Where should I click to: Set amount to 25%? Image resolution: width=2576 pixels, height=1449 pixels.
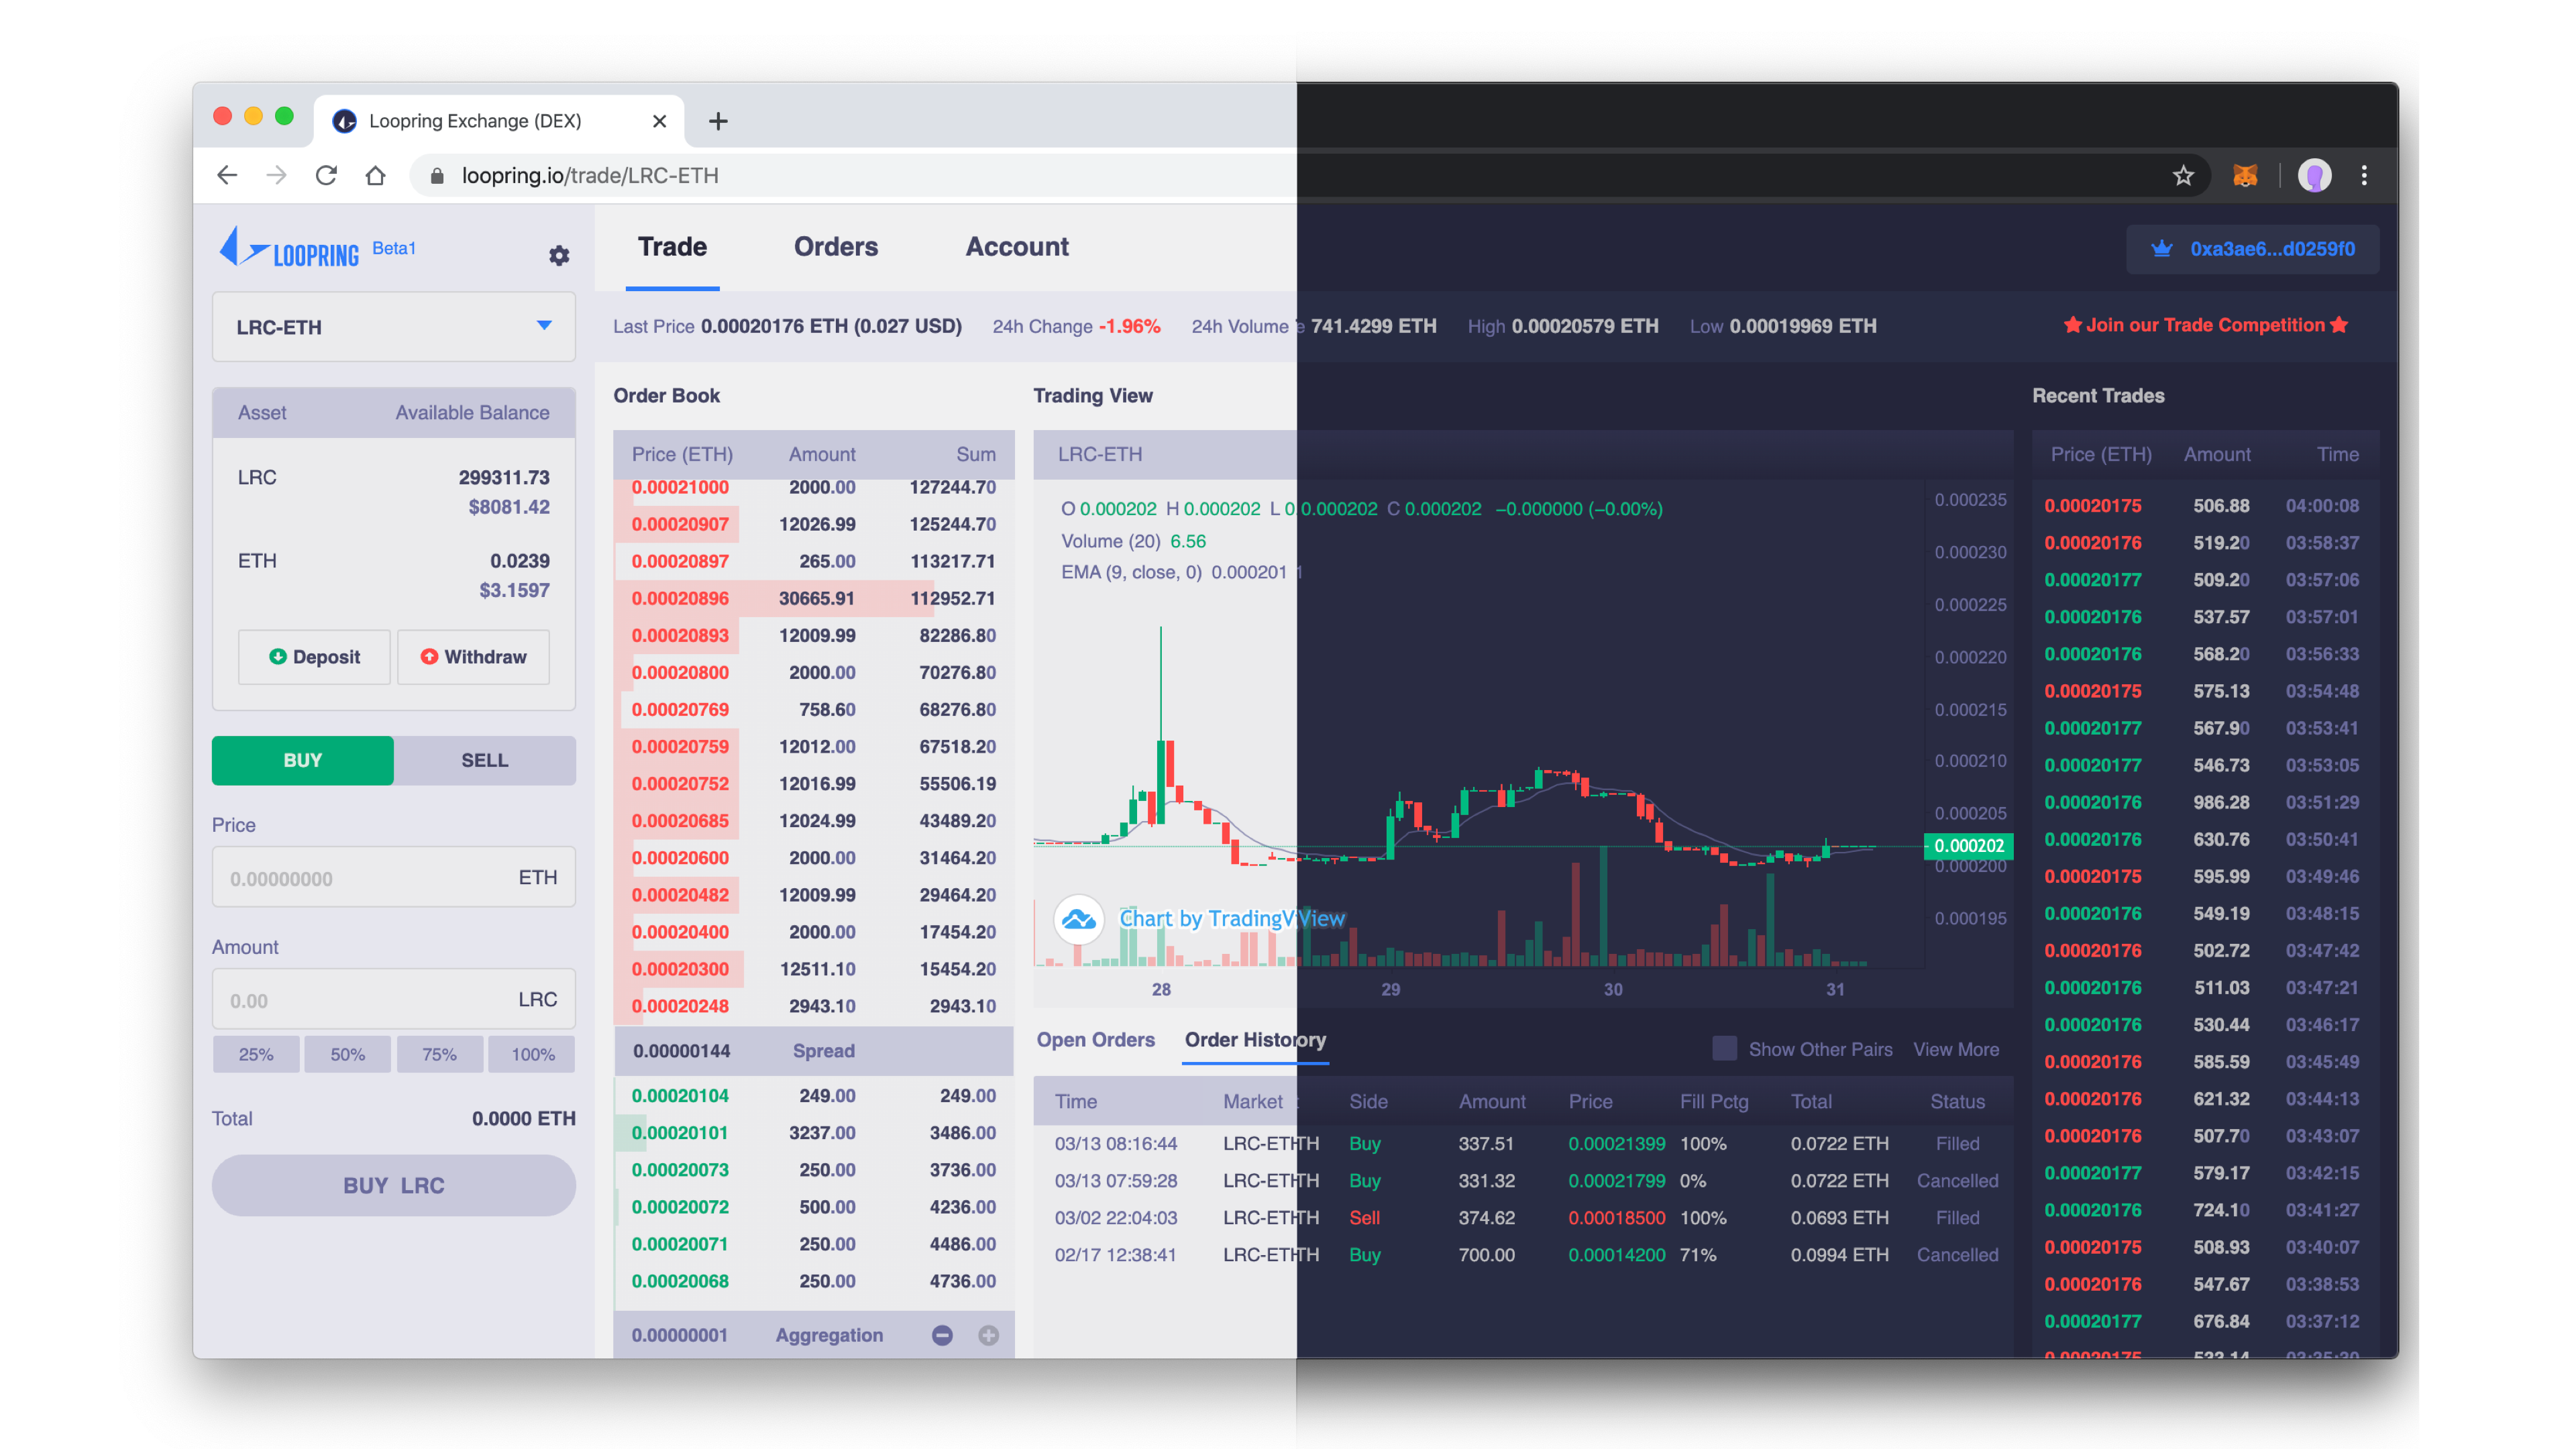[256, 1054]
